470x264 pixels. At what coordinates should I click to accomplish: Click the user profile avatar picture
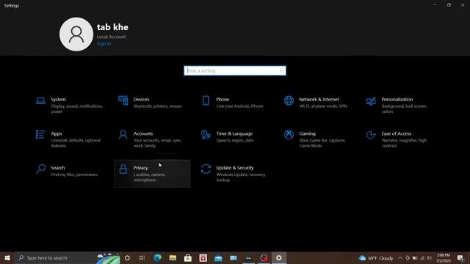(x=76, y=34)
